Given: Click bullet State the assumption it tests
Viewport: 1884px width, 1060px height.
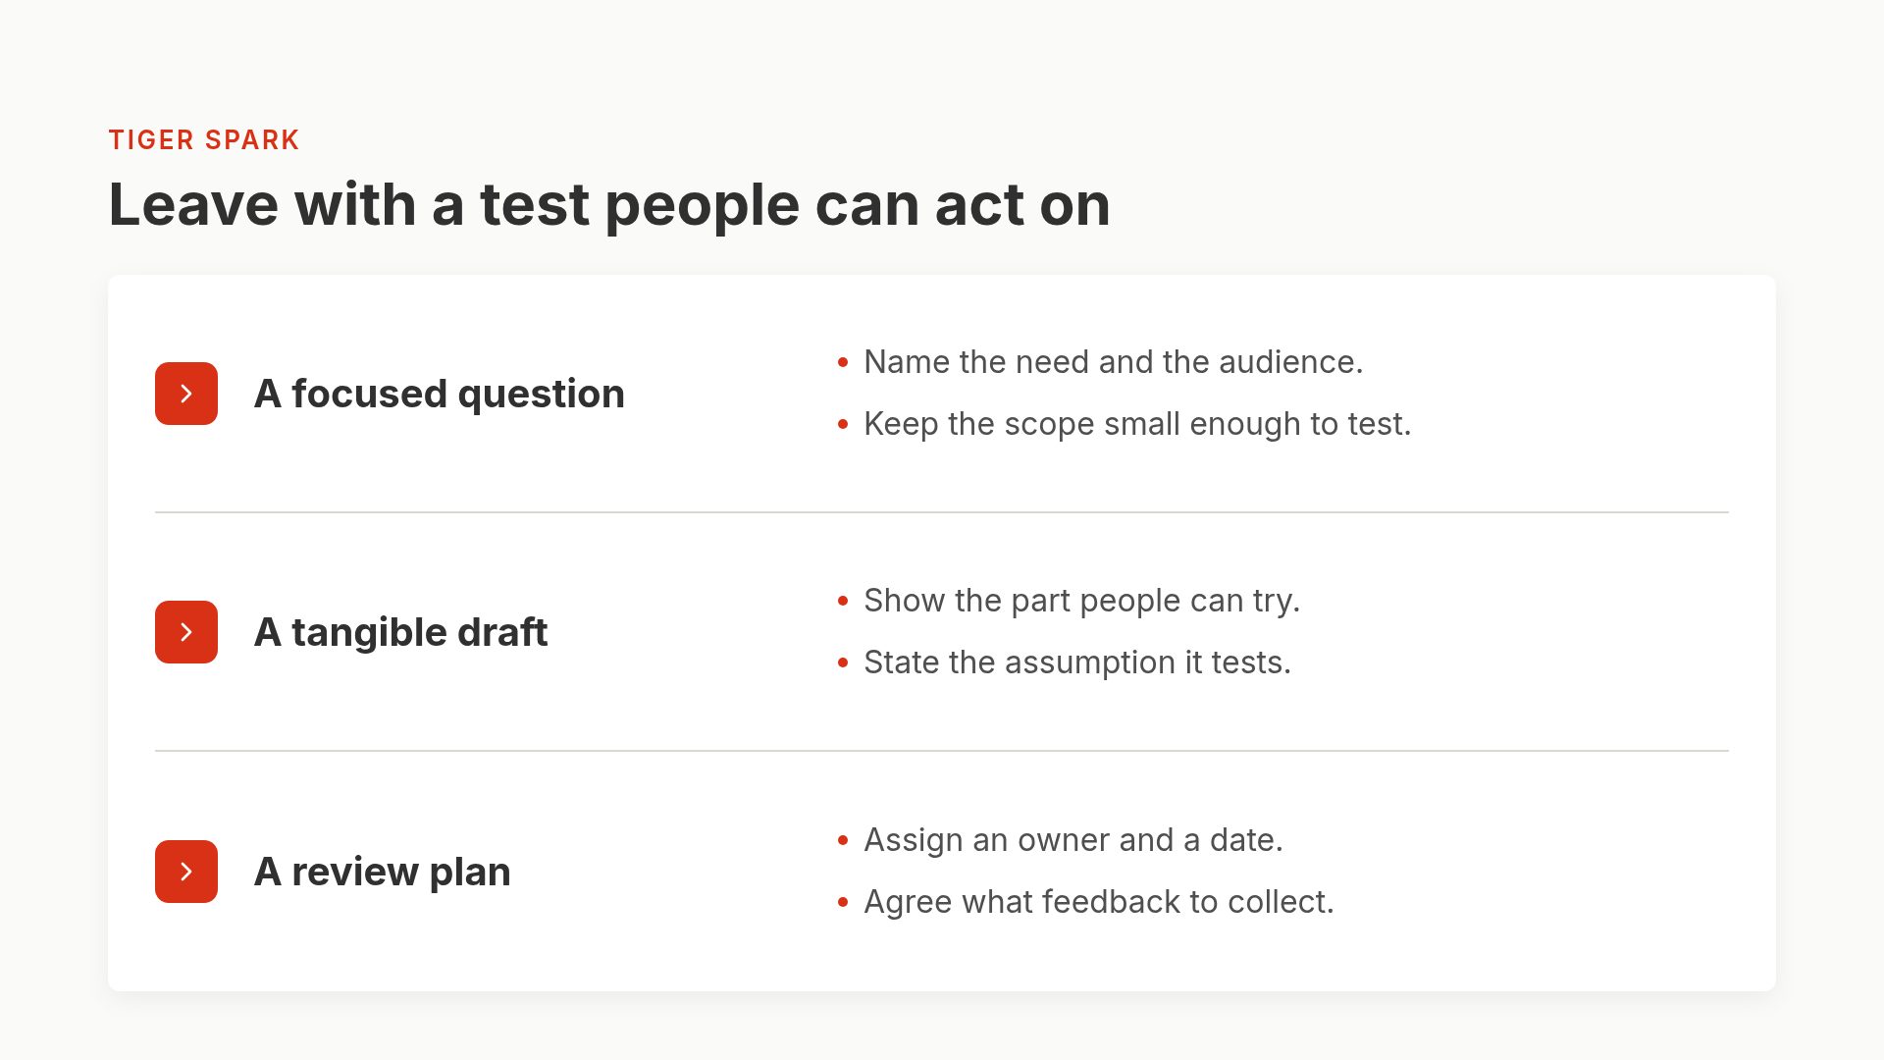Looking at the screenshot, I should (x=1077, y=662).
